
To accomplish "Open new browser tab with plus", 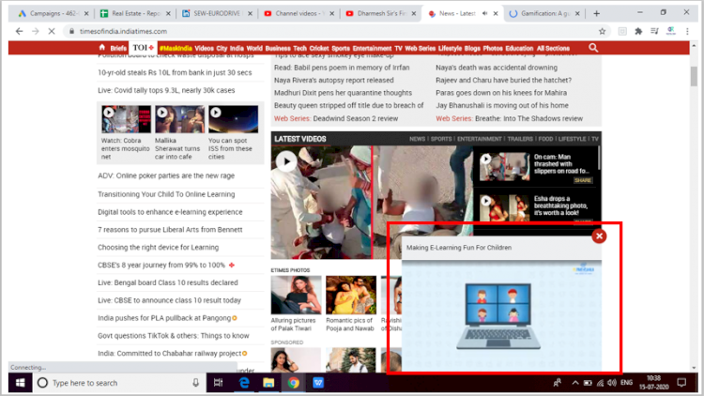I will pos(597,14).
